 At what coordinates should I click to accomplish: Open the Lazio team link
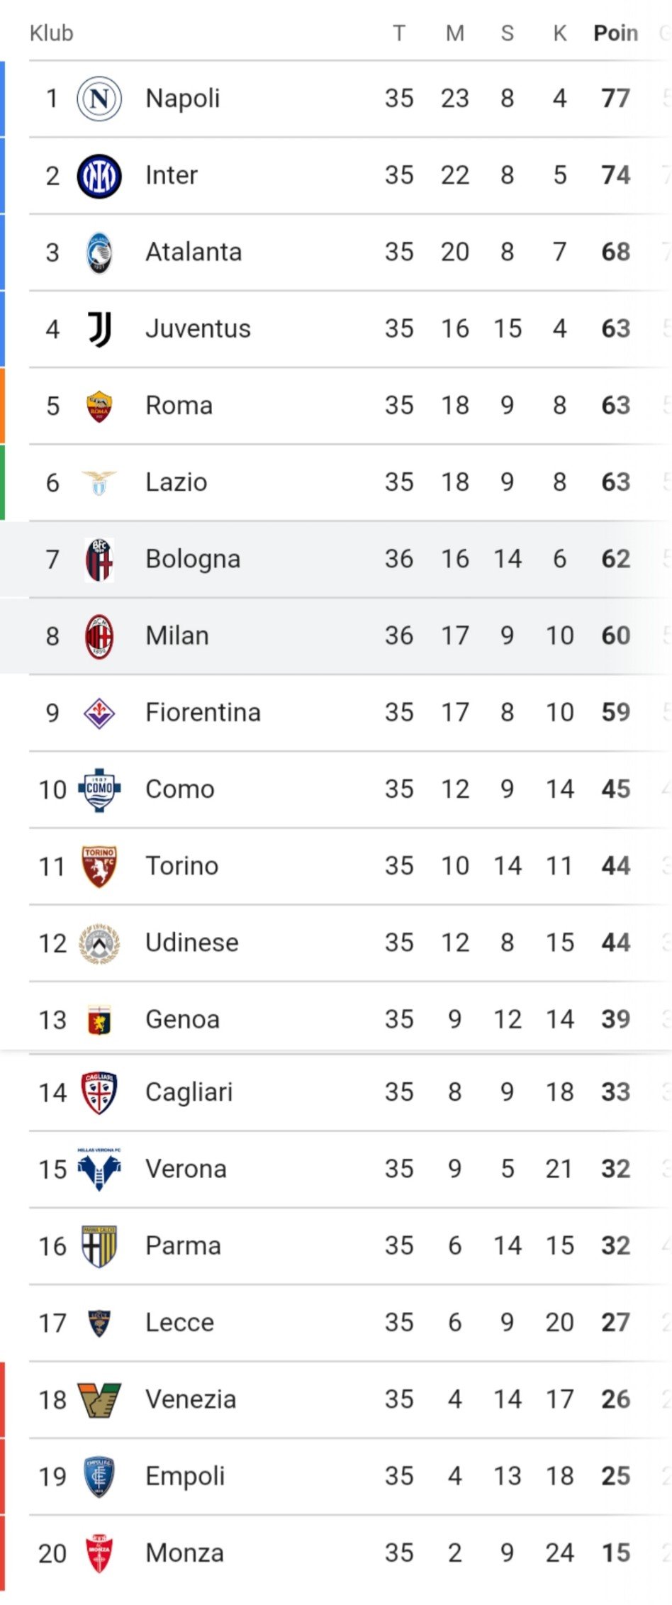pos(177,482)
